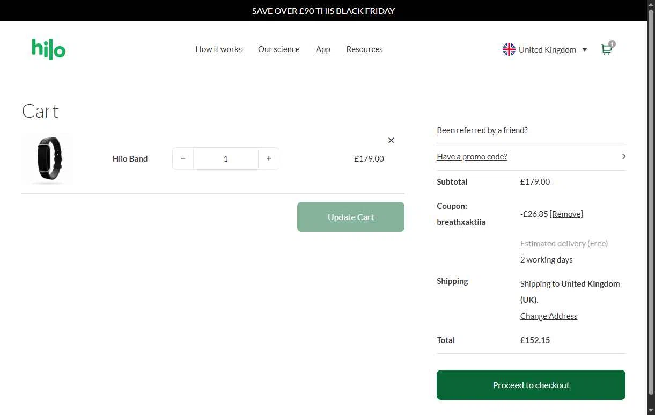
Task: Click the hilo logo
Action: click(x=49, y=49)
